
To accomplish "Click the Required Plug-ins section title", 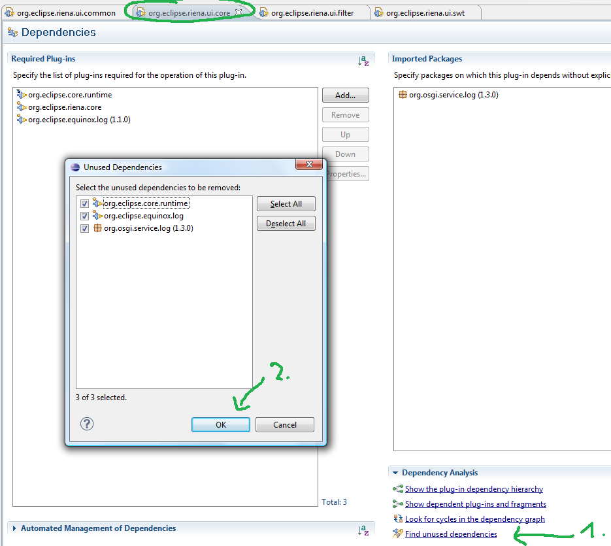I will (x=43, y=58).
